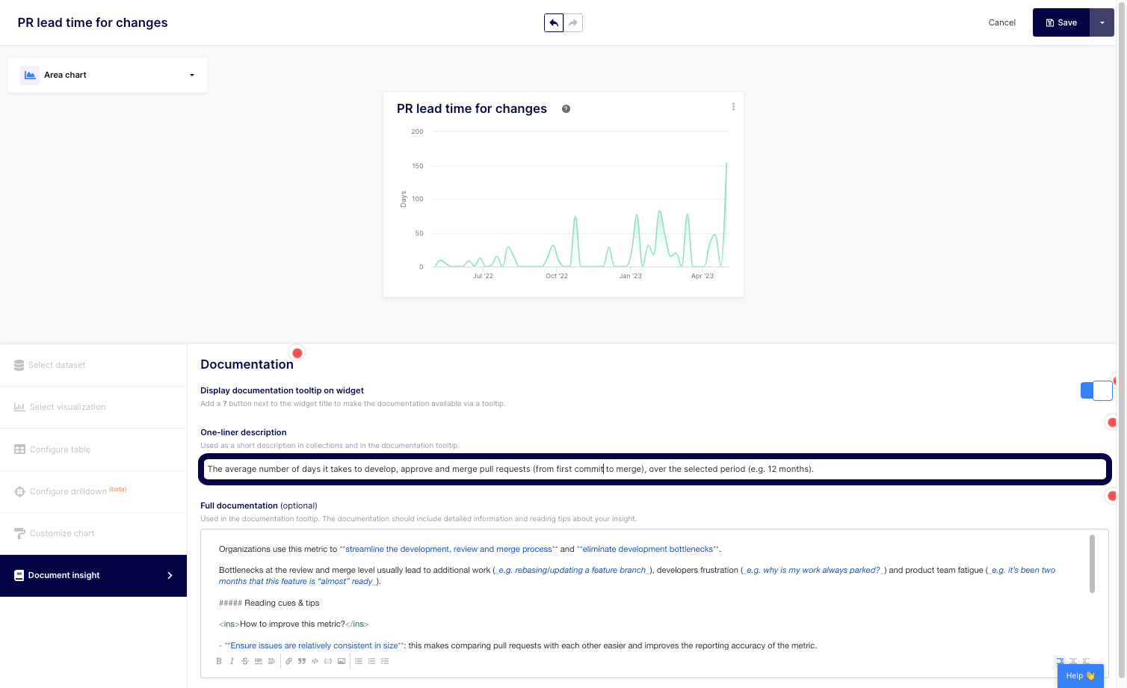
Task: Click the redo arrow button
Action: click(573, 23)
